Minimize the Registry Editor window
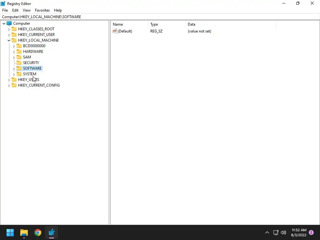The height and width of the screenshot is (240, 320). click(x=284, y=3)
